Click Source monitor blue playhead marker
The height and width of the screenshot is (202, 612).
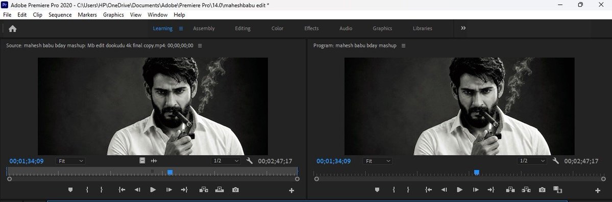tap(170, 172)
